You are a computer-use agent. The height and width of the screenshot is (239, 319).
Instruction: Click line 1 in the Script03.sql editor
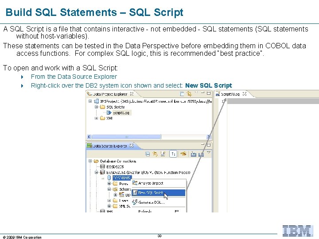(x=272, y=101)
